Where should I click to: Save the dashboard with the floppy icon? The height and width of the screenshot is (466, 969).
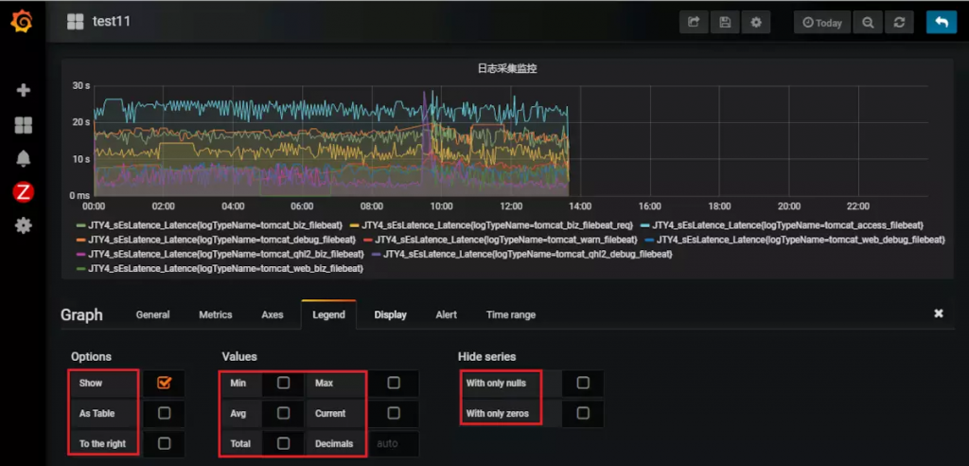[725, 23]
